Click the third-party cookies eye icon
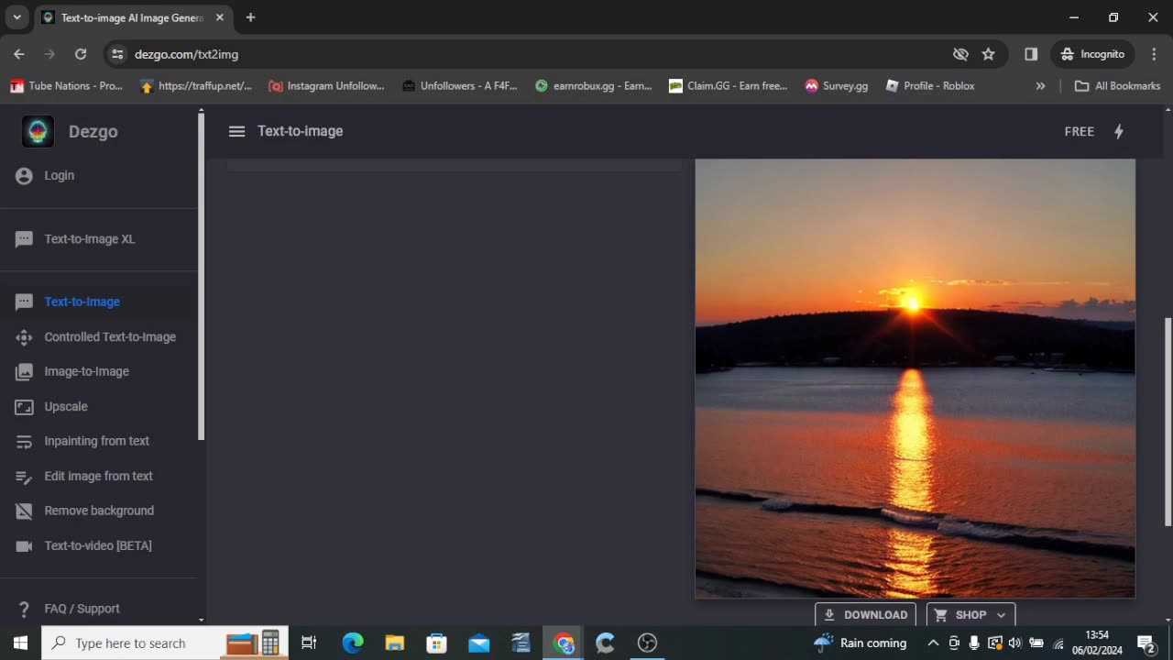 [x=960, y=54]
